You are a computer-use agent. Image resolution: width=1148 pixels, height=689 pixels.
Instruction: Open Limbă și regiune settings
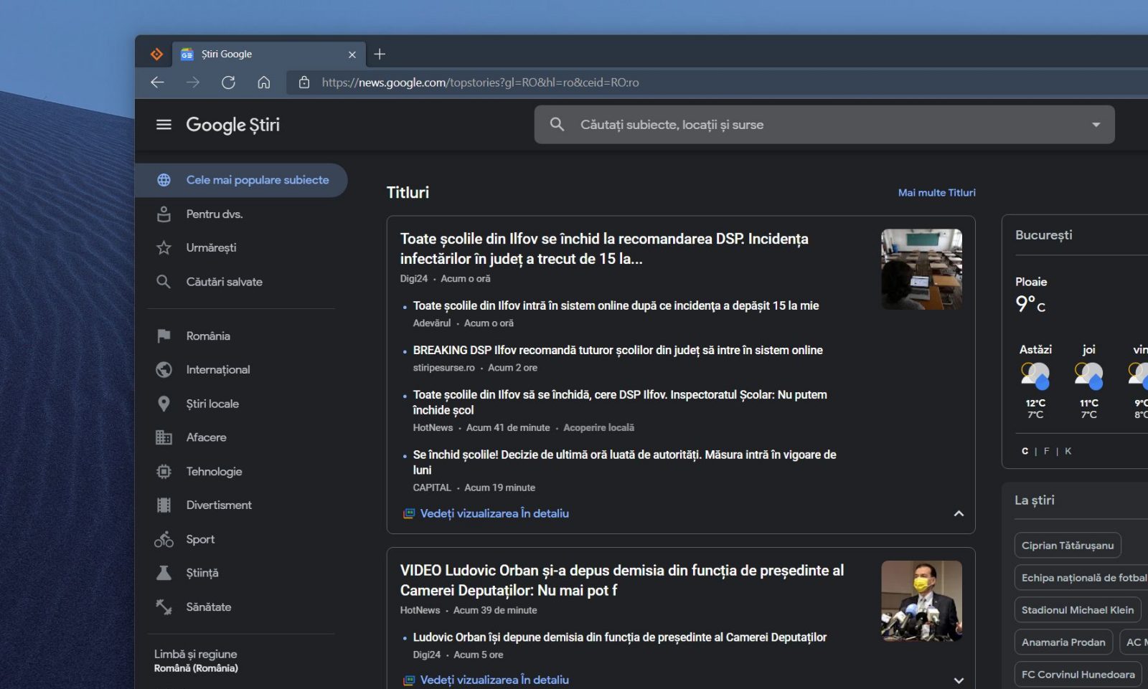click(x=195, y=660)
